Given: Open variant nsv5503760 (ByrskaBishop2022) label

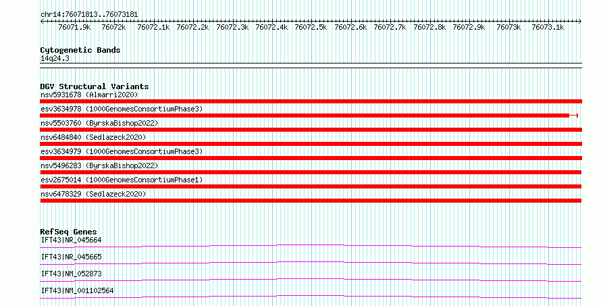Looking at the screenshot, I should coord(99,123).
